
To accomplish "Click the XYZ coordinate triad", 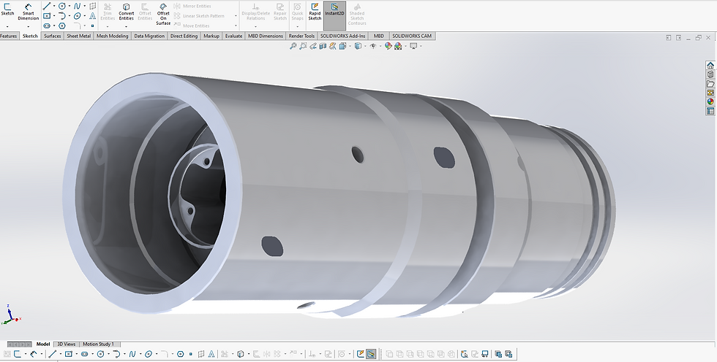I will point(11,315).
